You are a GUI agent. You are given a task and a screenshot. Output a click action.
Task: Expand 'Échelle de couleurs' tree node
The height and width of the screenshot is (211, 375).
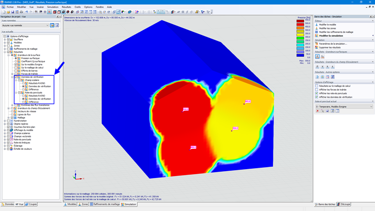(x=5, y=149)
